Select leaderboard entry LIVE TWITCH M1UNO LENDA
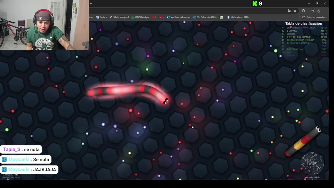 pyautogui.click(x=301, y=28)
